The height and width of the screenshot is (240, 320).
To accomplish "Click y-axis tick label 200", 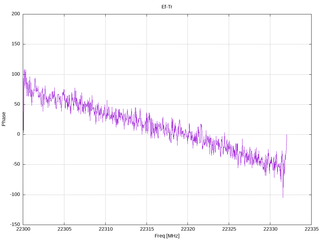I will pyautogui.click(x=16, y=14).
